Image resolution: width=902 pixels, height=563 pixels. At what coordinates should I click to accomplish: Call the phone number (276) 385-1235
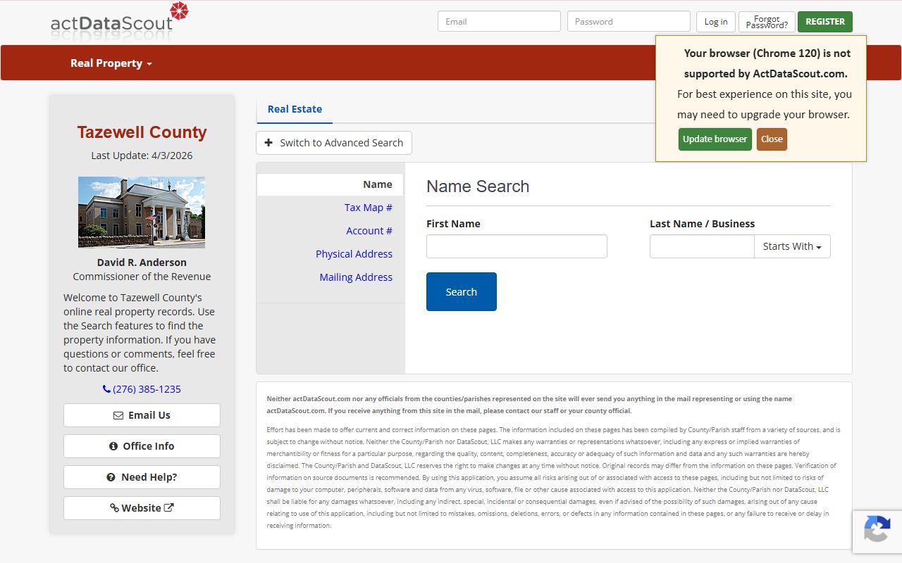click(142, 389)
